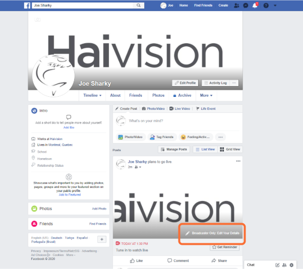Open the account menu dropdown arrow
303x269 pixels.
click(275, 6)
